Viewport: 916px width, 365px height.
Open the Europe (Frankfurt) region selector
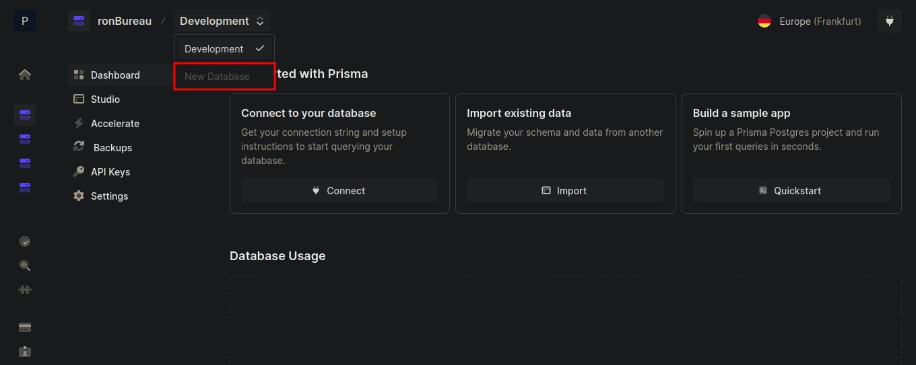(810, 21)
